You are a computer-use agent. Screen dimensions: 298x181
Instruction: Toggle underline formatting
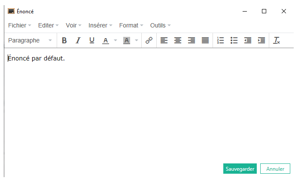tap(92, 40)
